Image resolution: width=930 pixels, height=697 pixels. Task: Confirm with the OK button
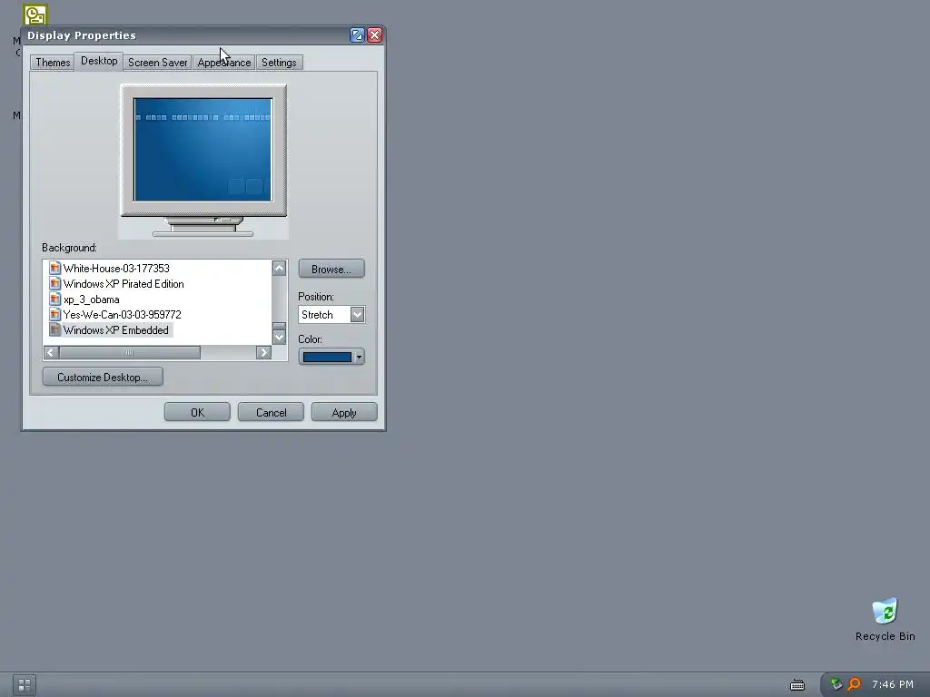pyautogui.click(x=197, y=413)
